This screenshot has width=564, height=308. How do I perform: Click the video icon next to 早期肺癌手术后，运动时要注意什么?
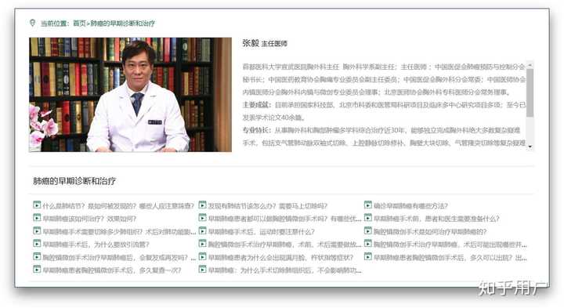coord(203,231)
